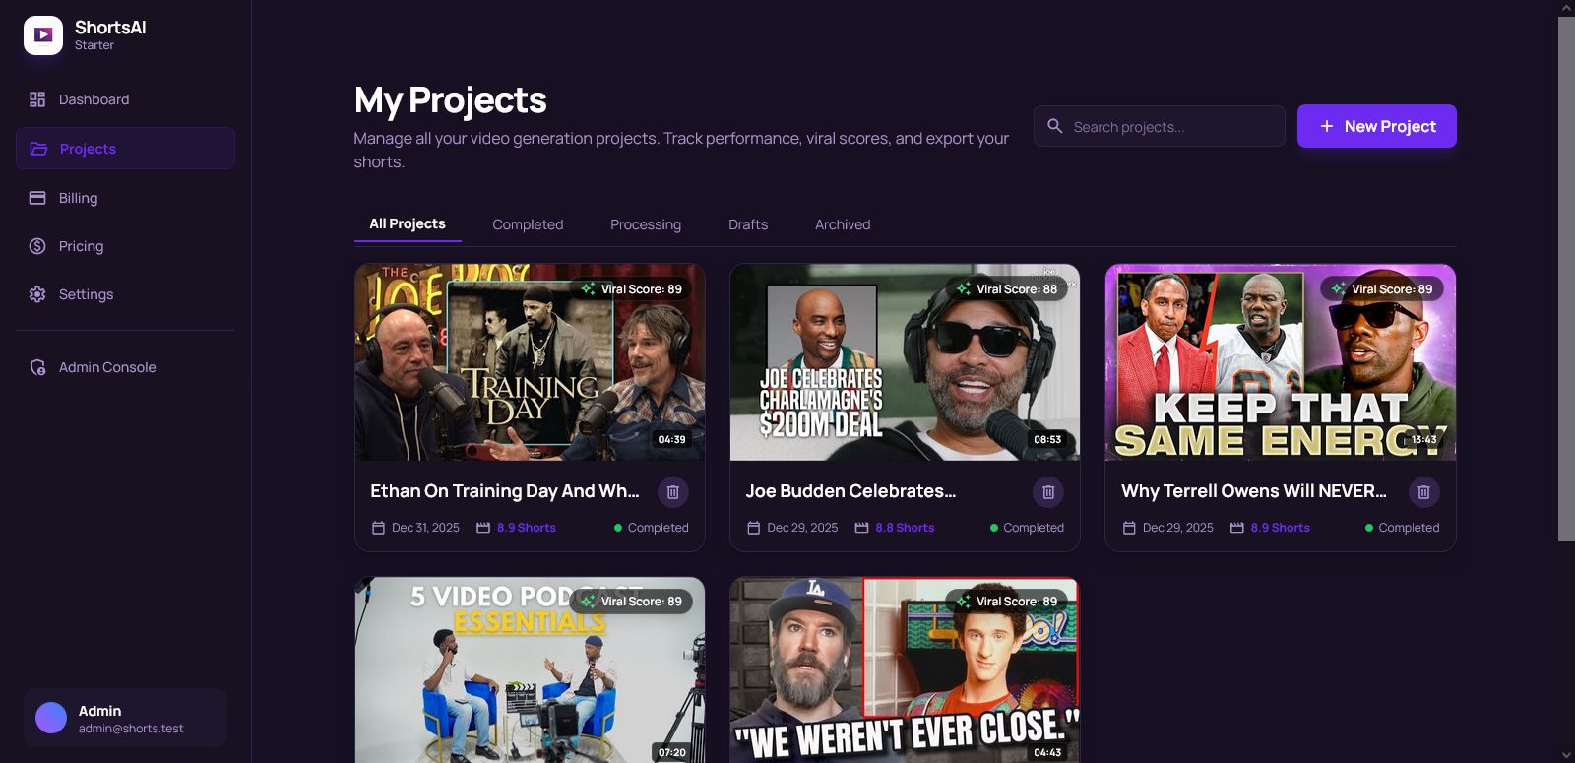Delete the Ethan On Training Day project
The height and width of the screenshot is (763, 1575).
[673, 492]
